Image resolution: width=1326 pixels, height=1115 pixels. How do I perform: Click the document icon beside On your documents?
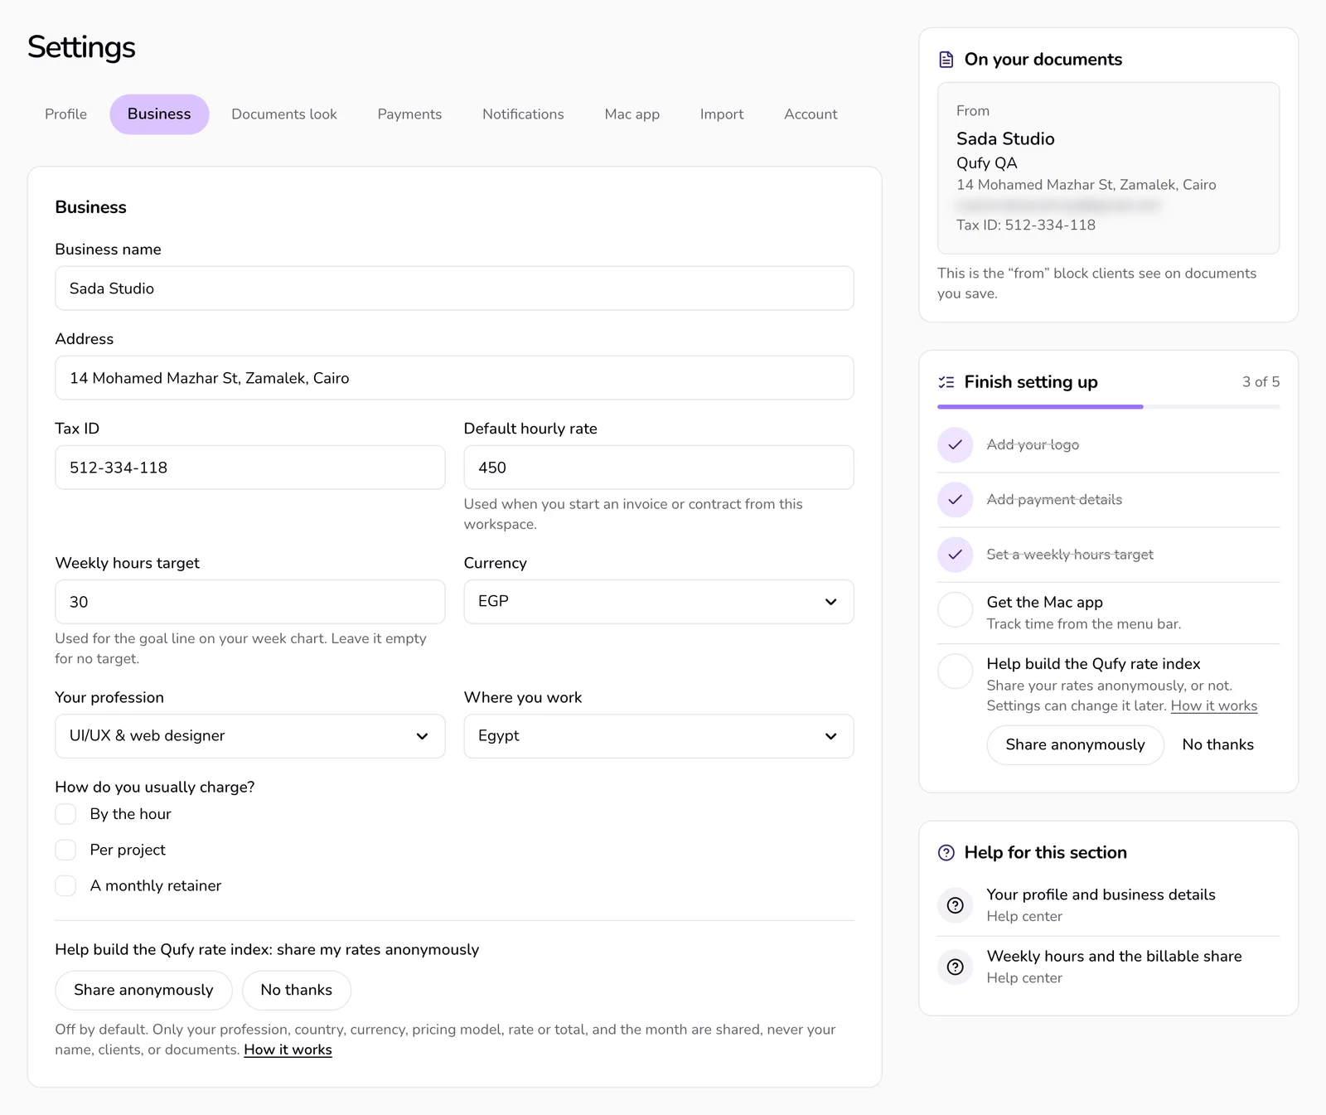[x=946, y=60]
